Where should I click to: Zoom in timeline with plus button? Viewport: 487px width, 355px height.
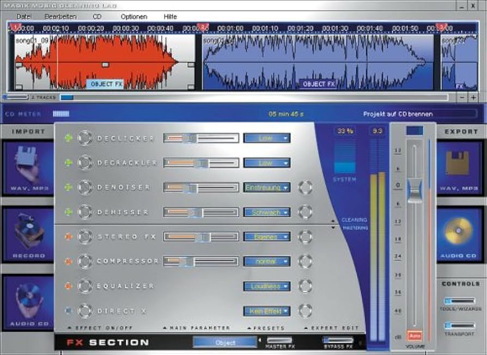pos(473,97)
